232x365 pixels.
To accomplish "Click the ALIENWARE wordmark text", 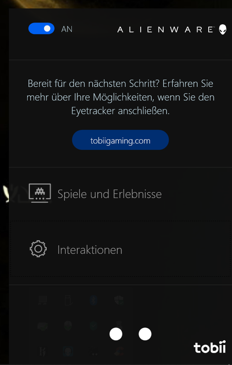I will (x=166, y=30).
